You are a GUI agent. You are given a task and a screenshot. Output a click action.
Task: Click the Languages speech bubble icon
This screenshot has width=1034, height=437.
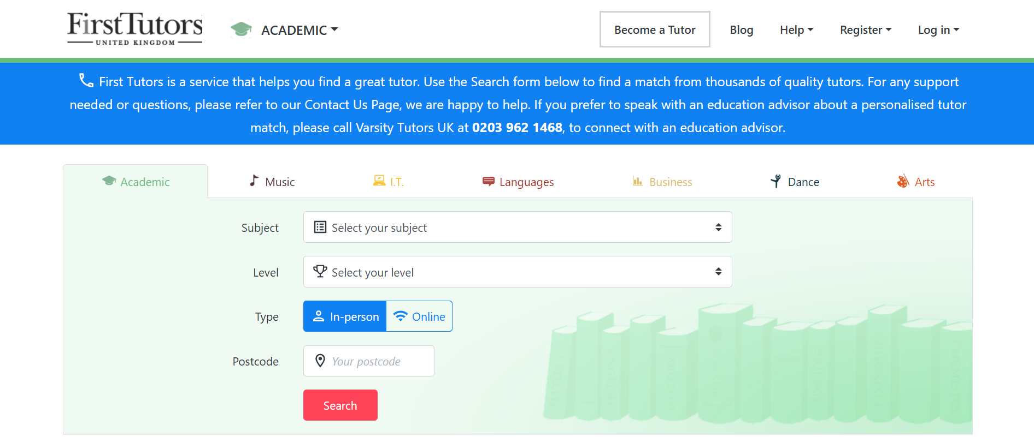point(488,181)
